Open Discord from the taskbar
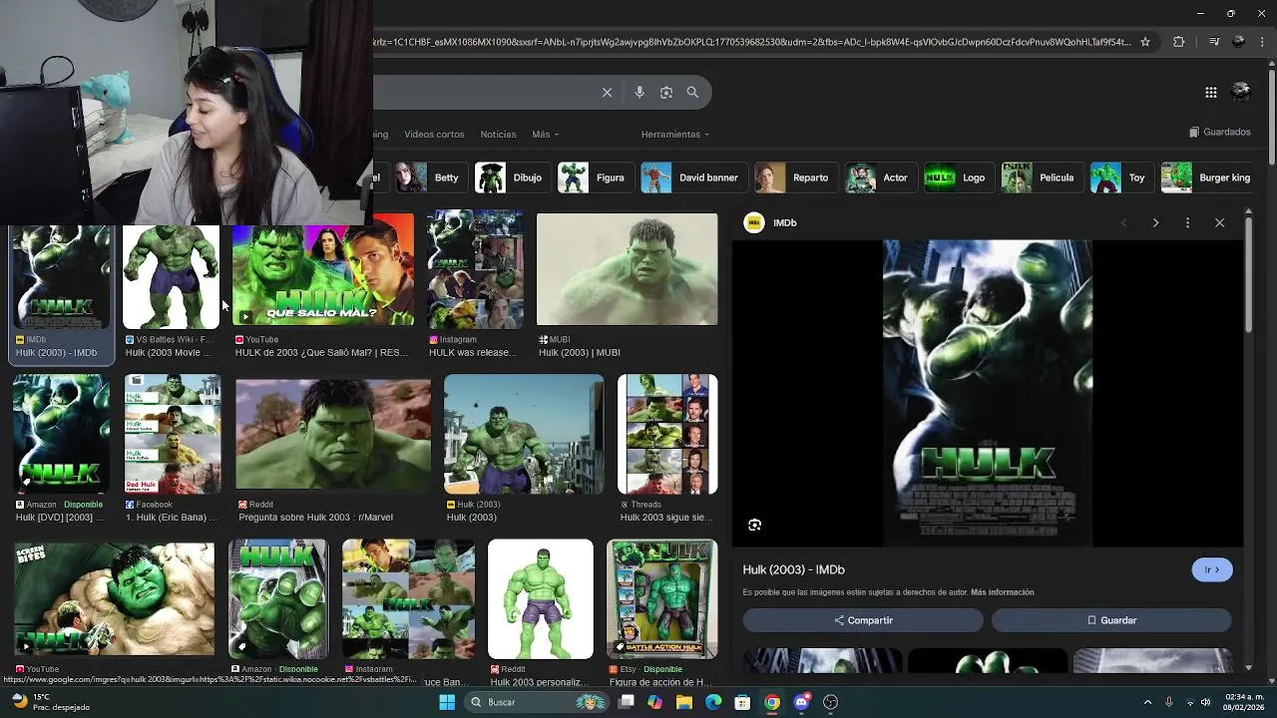Image resolution: width=1277 pixels, height=718 pixels. tap(801, 702)
